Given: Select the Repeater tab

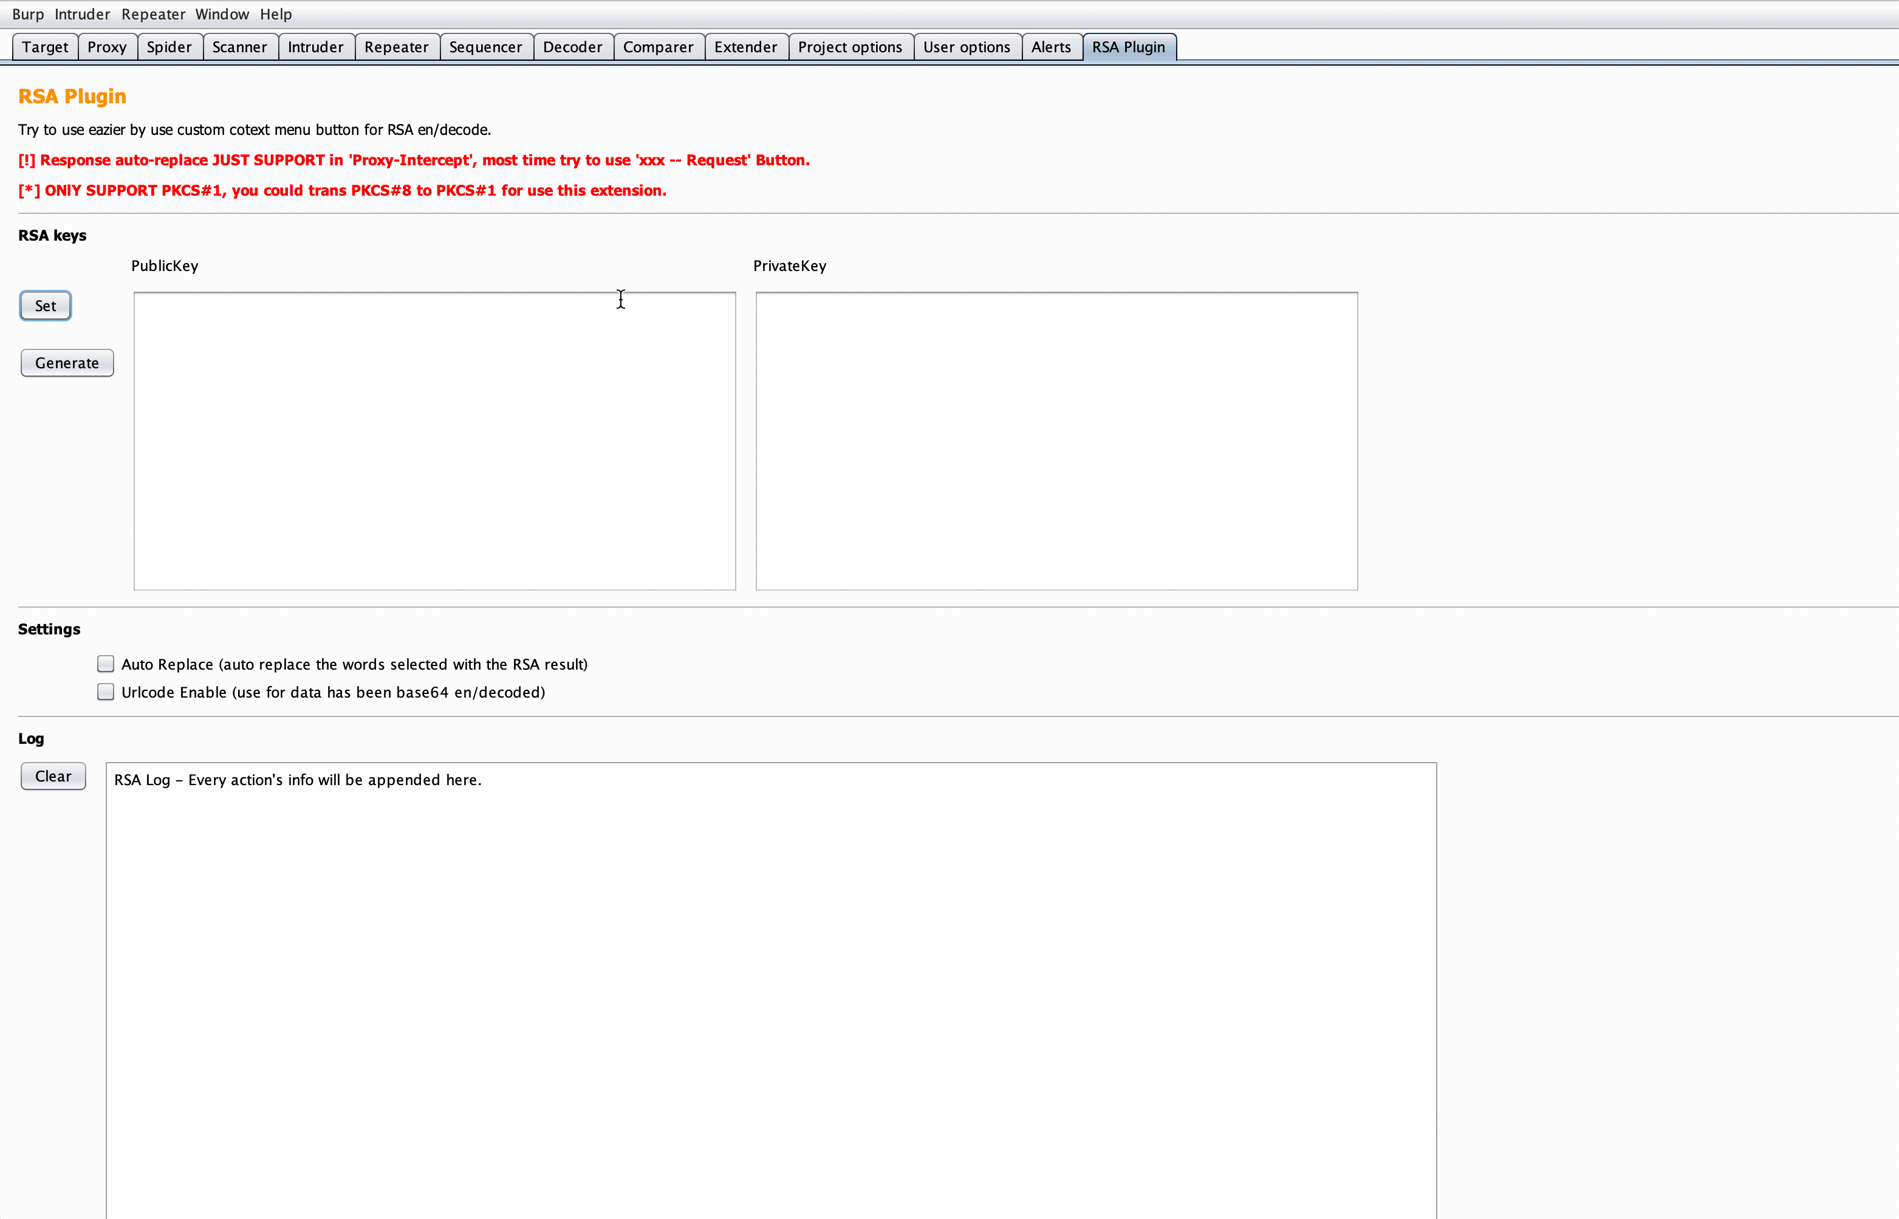Looking at the screenshot, I should [x=397, y=47].
